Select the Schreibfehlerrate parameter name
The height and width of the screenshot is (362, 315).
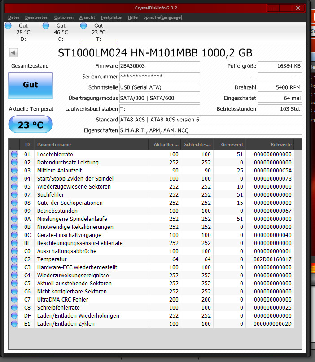click(58, 307)
